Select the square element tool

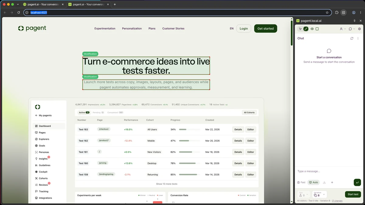point(317,29)
